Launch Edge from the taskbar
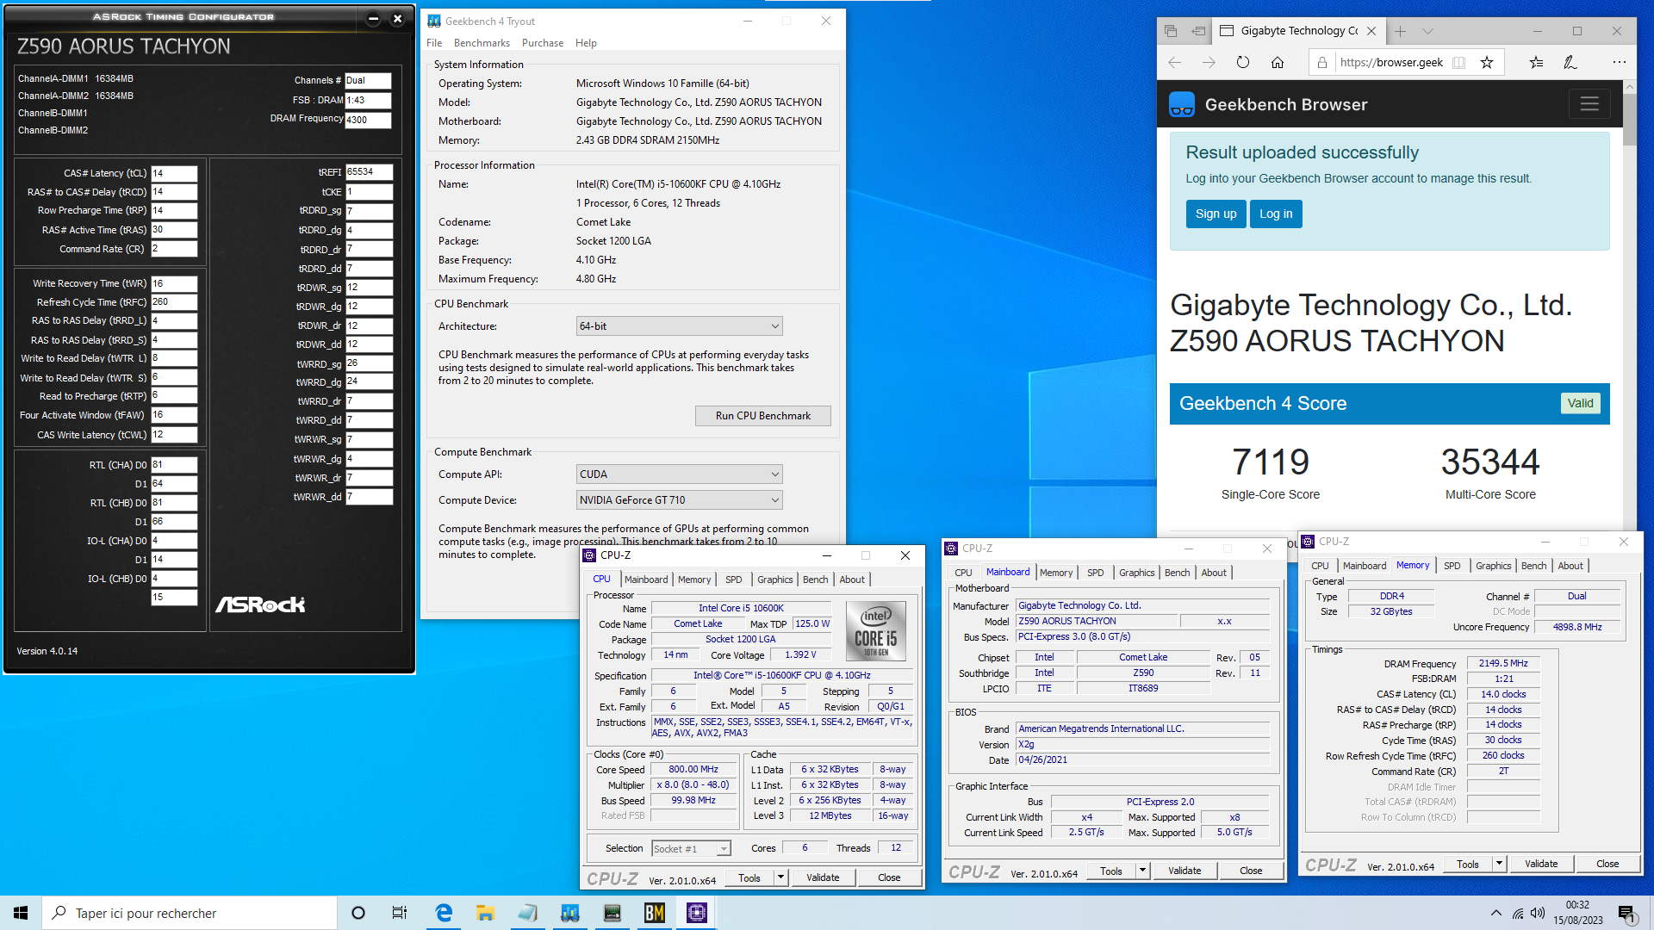This screenshot has width=1654, height=930. tap(444, 913)
